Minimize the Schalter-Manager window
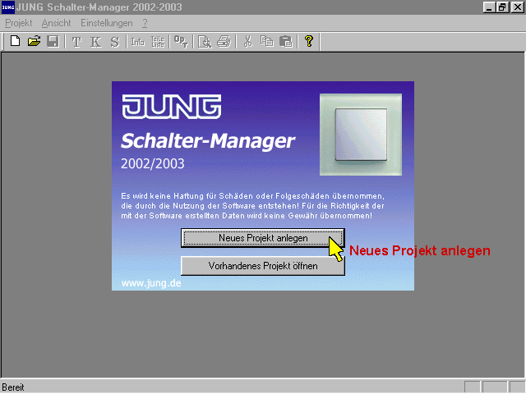The width and height of the screenshot is (526, 394). pos(489,7)
